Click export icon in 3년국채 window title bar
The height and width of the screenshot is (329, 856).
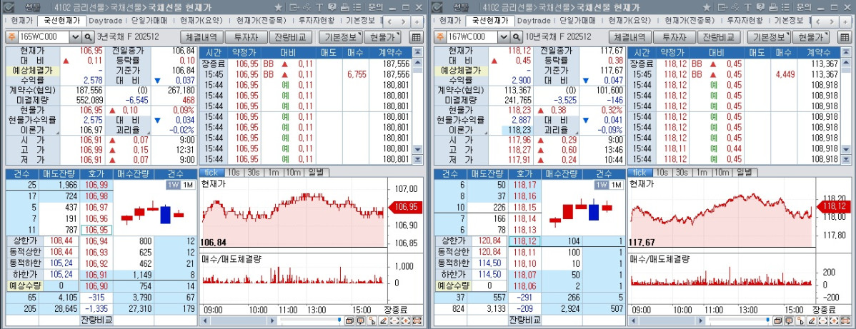(294, 8)
